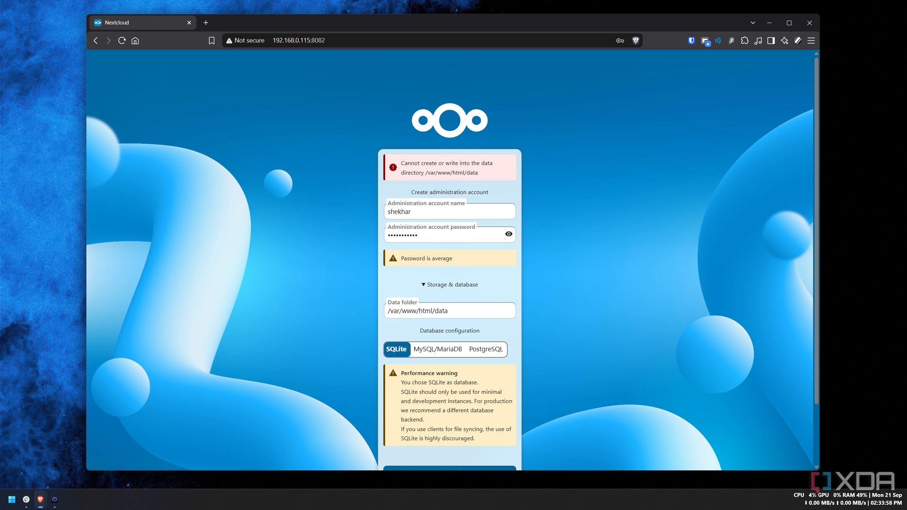Open Brave Shields lion icon
The image size is (907, 510).
click(636, 40)
